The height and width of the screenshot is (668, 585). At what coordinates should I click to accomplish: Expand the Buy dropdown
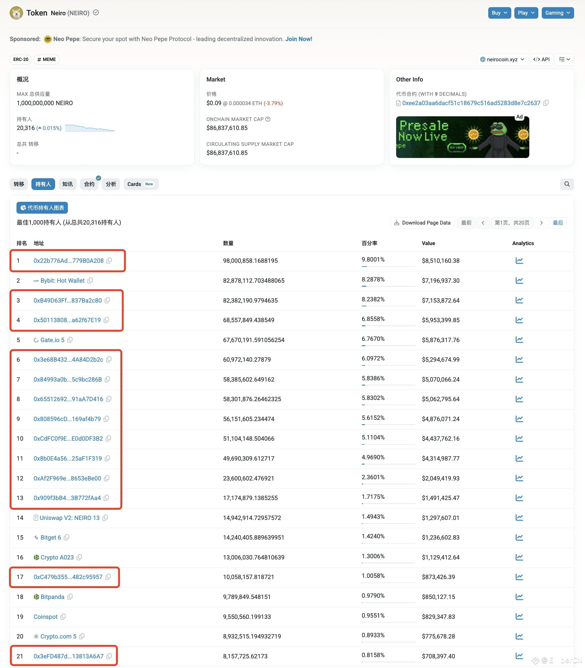point(499,13)
